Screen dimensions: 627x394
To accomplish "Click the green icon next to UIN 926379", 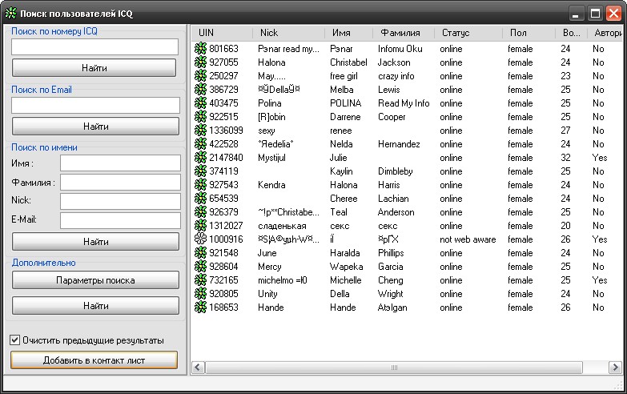I will [x=200, y=211].
